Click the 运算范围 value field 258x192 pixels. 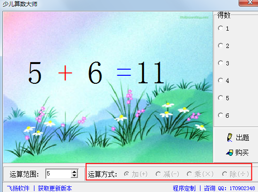[x=58, y=174]
